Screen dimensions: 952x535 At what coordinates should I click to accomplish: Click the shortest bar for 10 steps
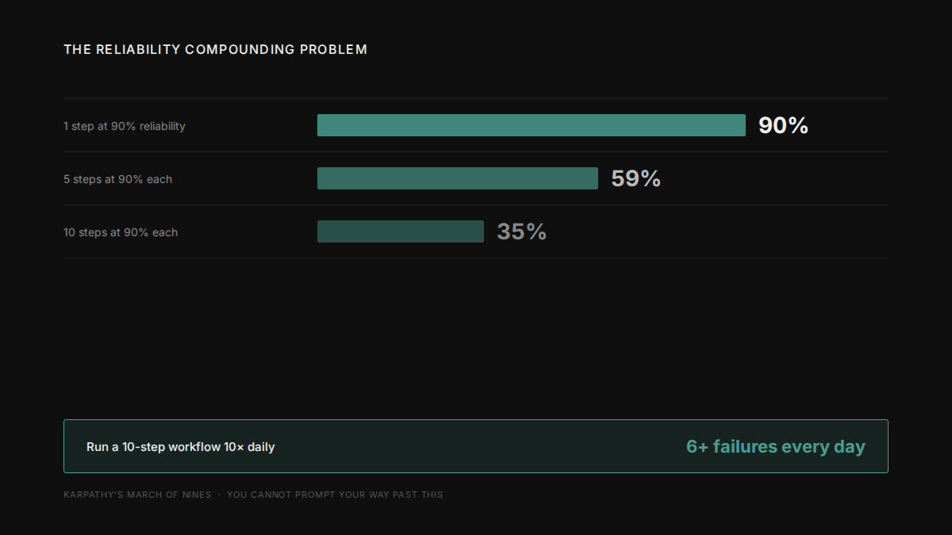coord(400,231)
